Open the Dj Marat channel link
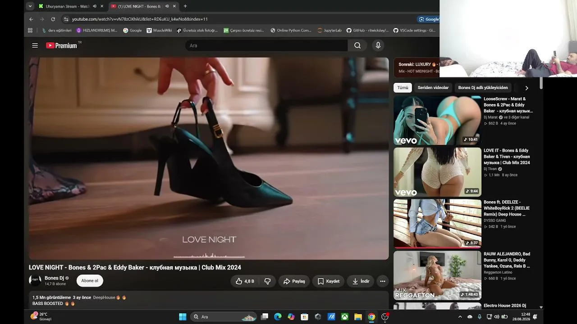The image size is (577, 324). [x=490, y=117]
